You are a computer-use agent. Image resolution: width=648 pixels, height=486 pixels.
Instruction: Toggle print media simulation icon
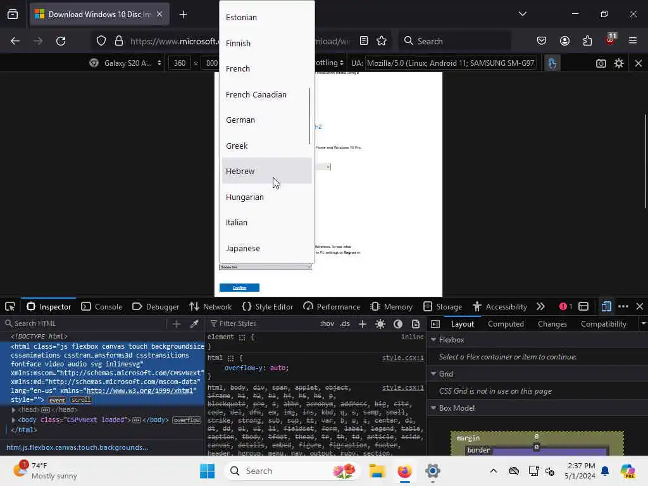(x=416, y=324)
